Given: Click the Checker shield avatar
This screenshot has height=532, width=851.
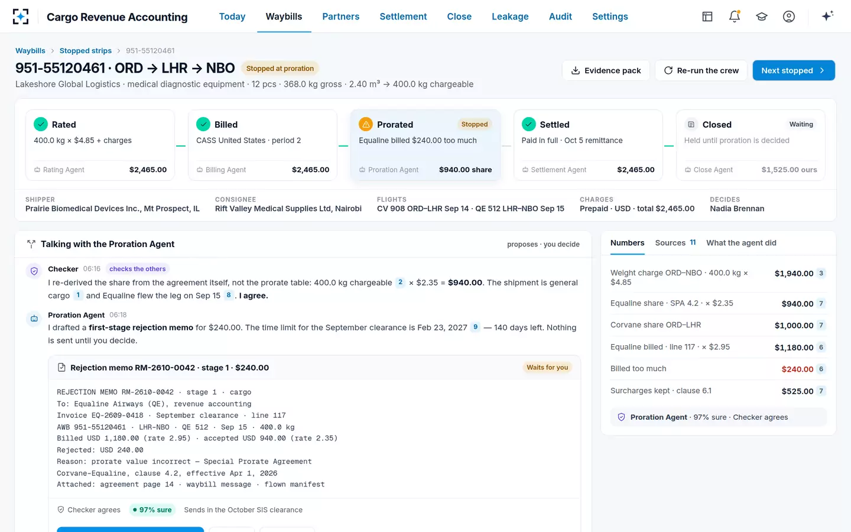Looking at the screenshot, I should pos(34,271).
